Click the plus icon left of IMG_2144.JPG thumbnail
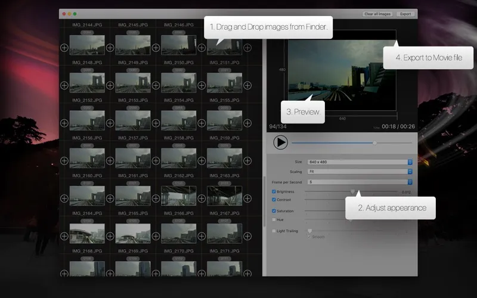Image resolution: width=477 pixels, height=298 pixels. coord(64,48)
